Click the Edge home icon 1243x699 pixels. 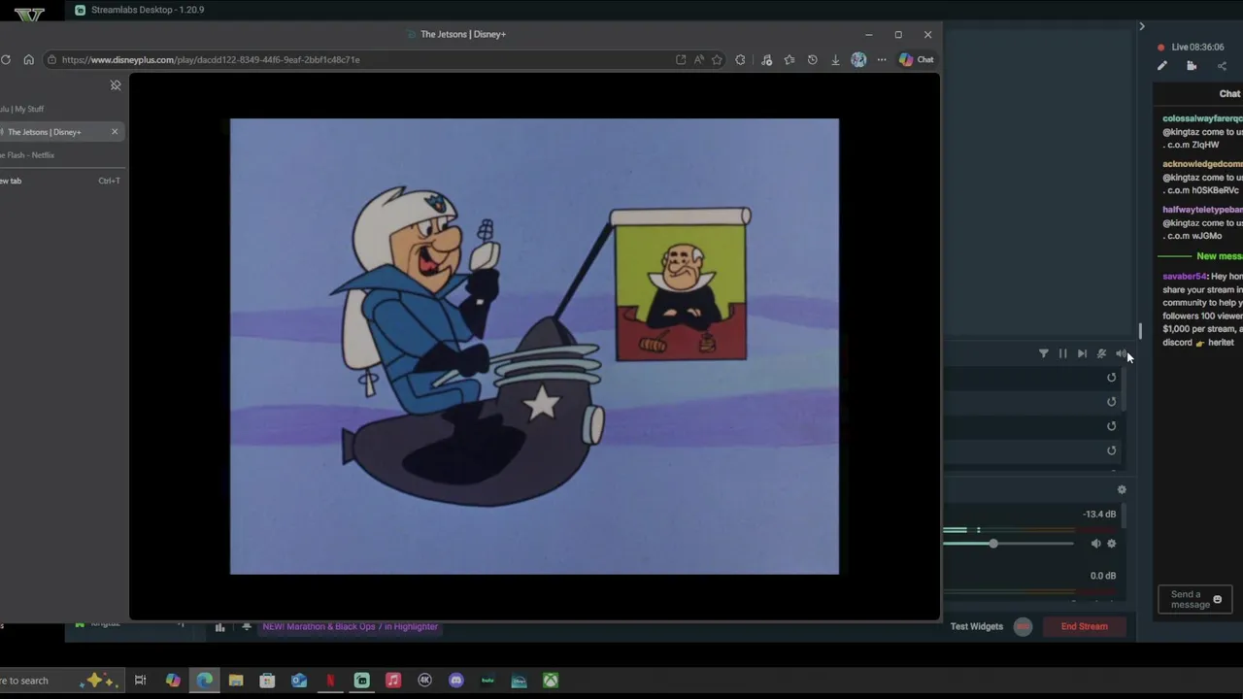28,59
